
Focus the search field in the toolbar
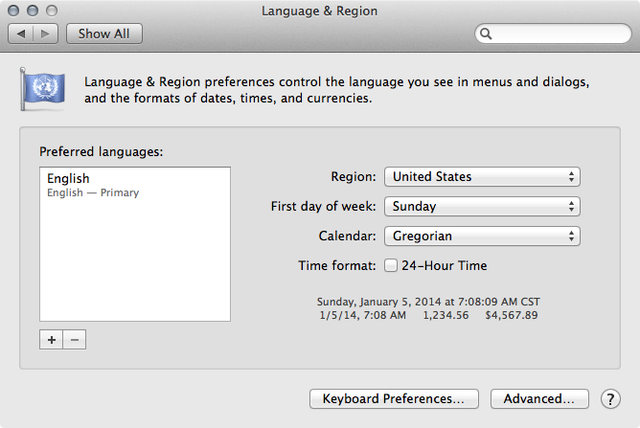pyautogui.click(x=553, y=34)
